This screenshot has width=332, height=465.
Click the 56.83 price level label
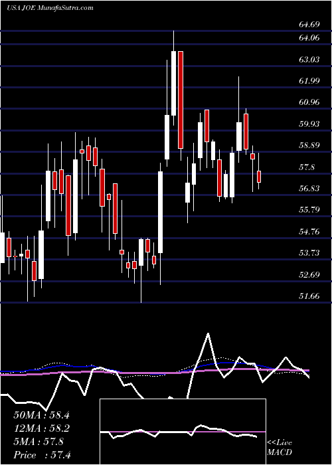(309, 188)
